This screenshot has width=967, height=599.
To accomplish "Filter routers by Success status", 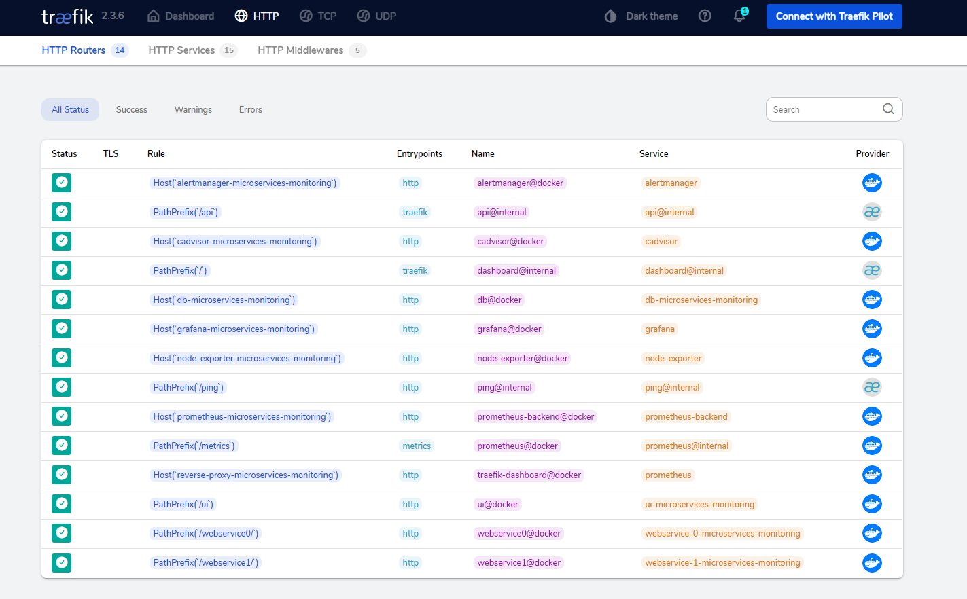I will (x=131, y=109).
